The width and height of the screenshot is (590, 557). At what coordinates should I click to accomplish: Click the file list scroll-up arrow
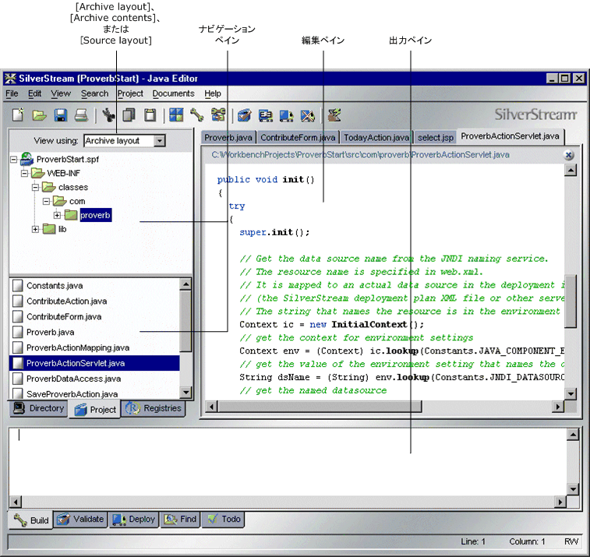pyautogui.click(x=185, y=284)
